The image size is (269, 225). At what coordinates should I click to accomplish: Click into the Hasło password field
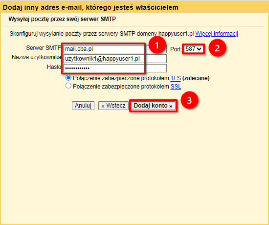115,68
